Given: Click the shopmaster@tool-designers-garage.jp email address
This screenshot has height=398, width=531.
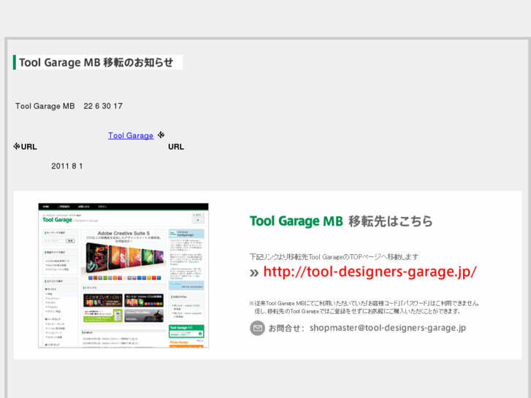Looking at the screenshot, I should (x=388, y=328).
